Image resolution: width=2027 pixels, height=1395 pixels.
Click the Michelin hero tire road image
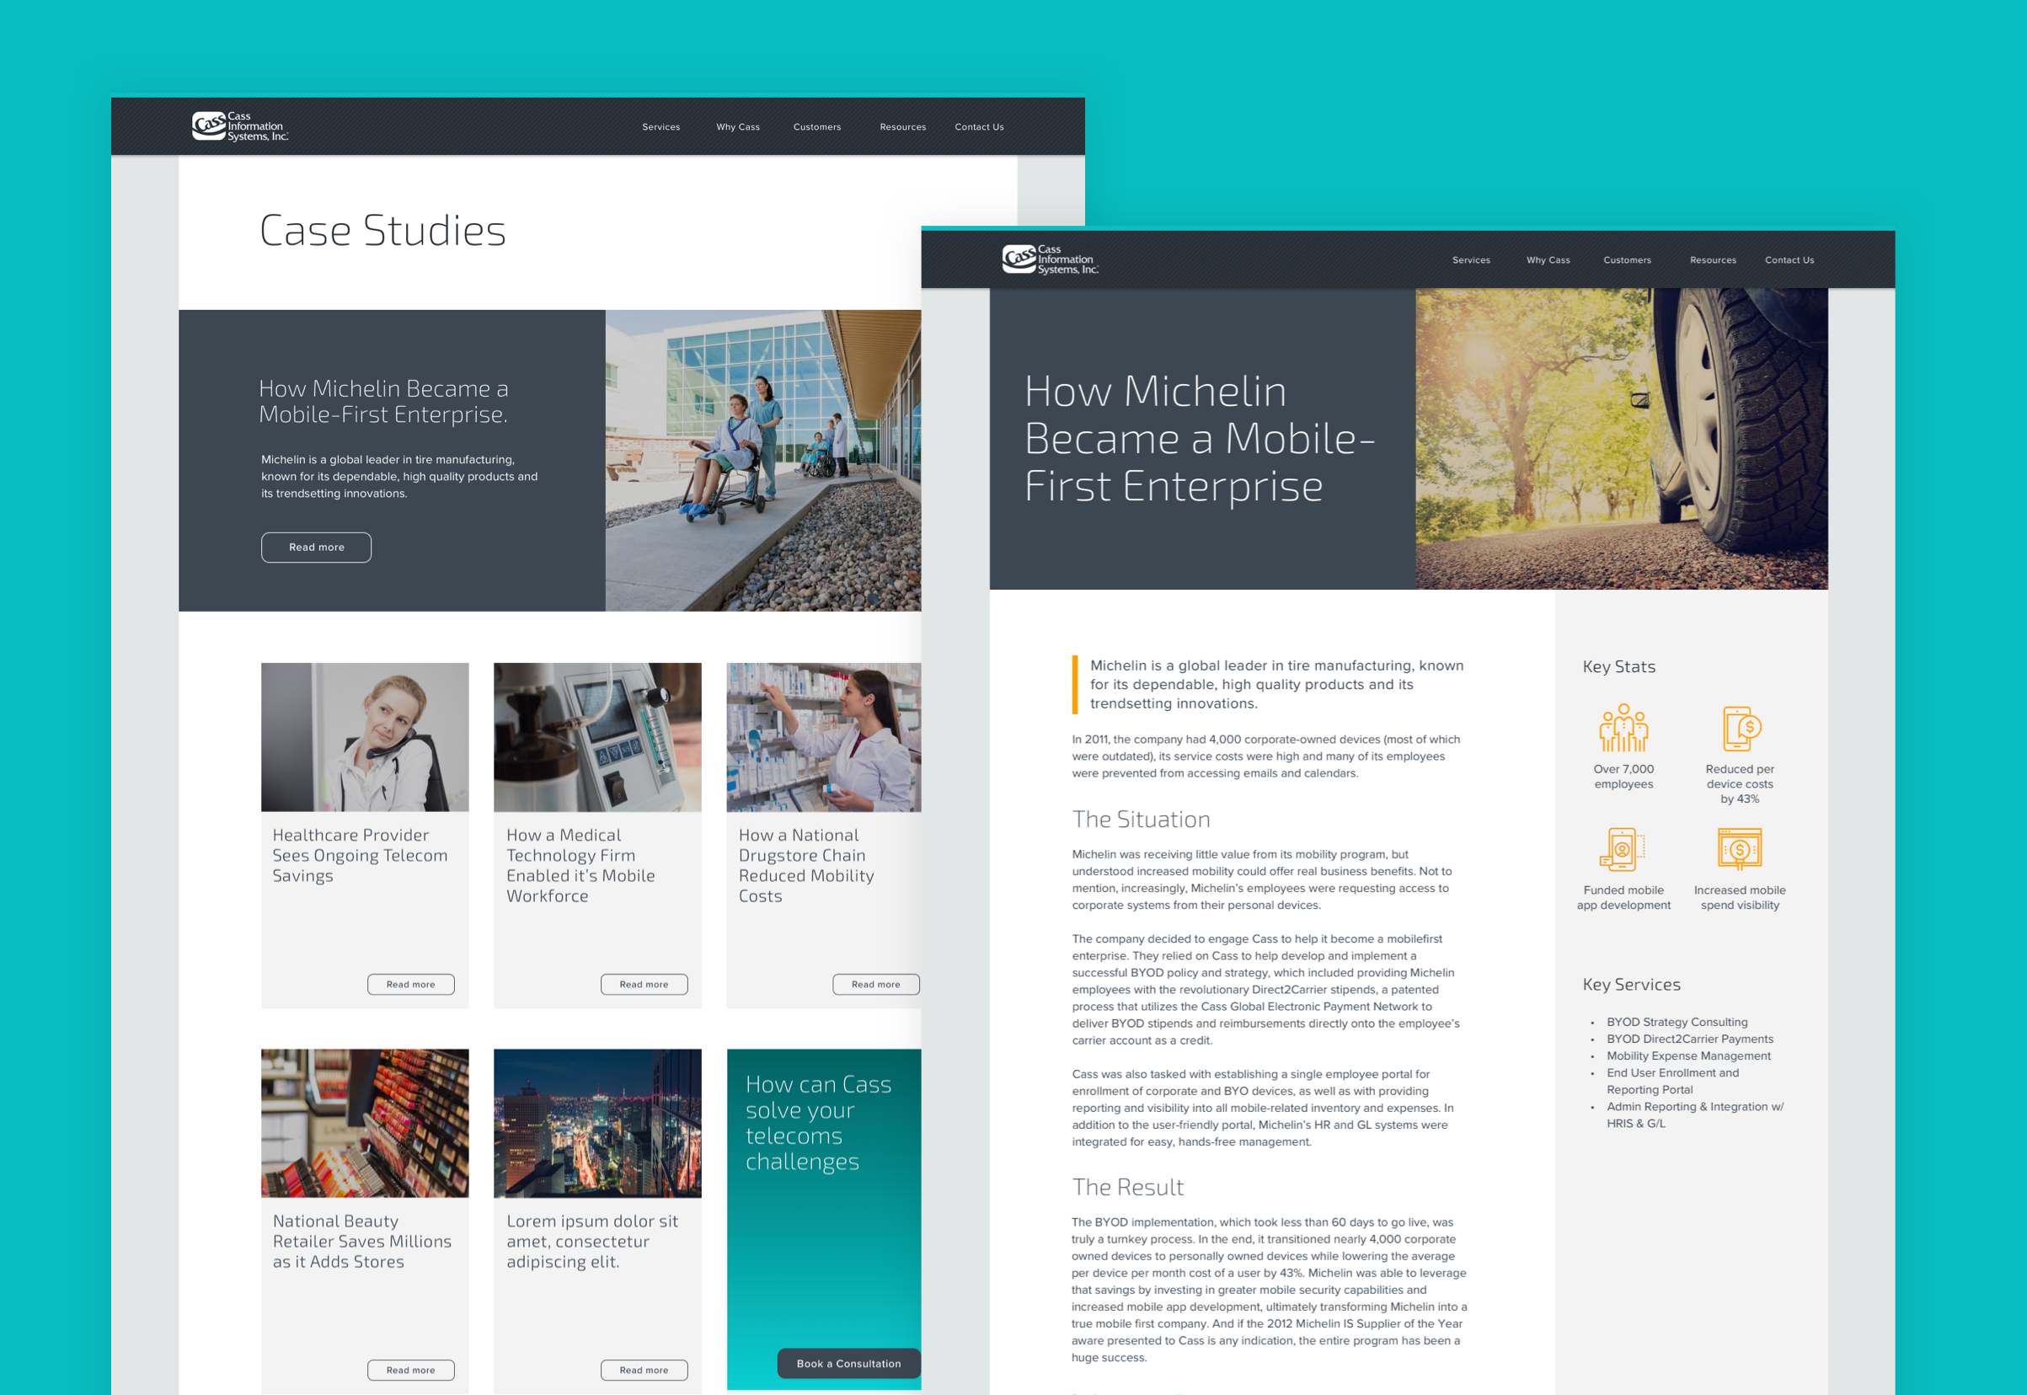coord(1621,439)
